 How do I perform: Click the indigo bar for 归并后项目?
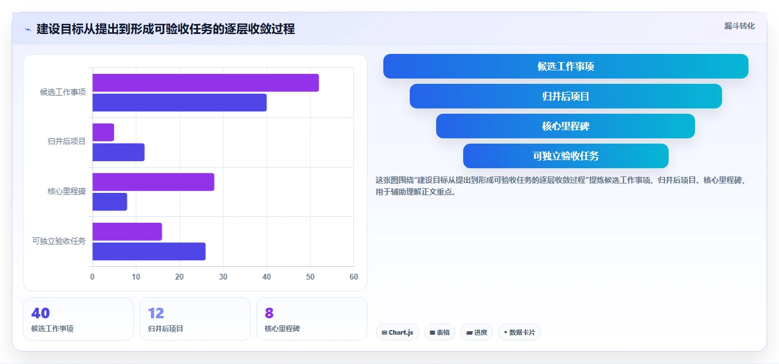pos(119,152)
